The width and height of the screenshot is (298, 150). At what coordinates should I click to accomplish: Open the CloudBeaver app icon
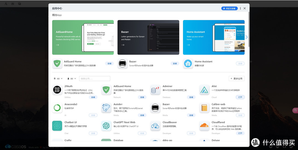[x=155, y=126]
